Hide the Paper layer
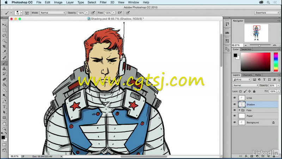282x159 pixels. click(x=234, y=116)
